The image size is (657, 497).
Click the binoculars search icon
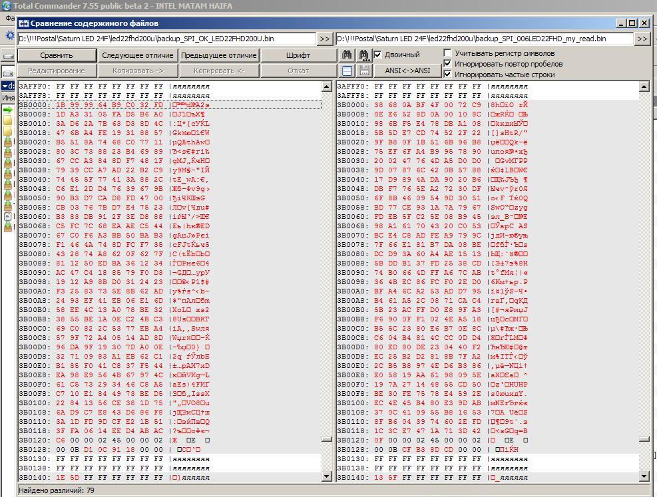tap(347, 55)
